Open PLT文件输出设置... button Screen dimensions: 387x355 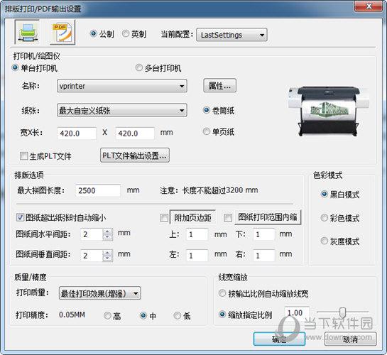(x=135, y=155)
